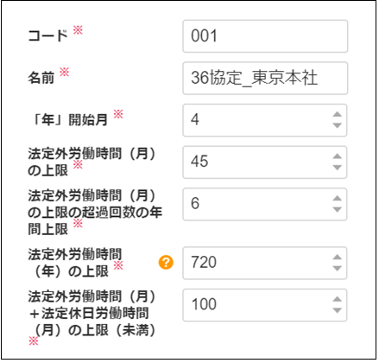Increase the 720 yearly limit with up arrow
The width and height of the screenshot is (379, 363).
[337, 257]
